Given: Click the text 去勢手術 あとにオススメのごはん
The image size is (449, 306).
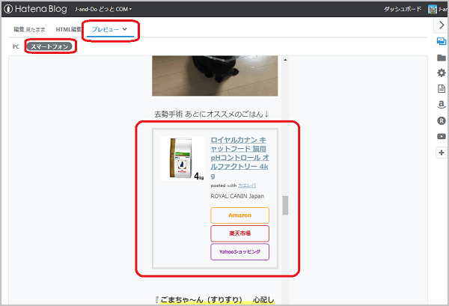Looking at the screenshot, I should [x=212, y=114].
